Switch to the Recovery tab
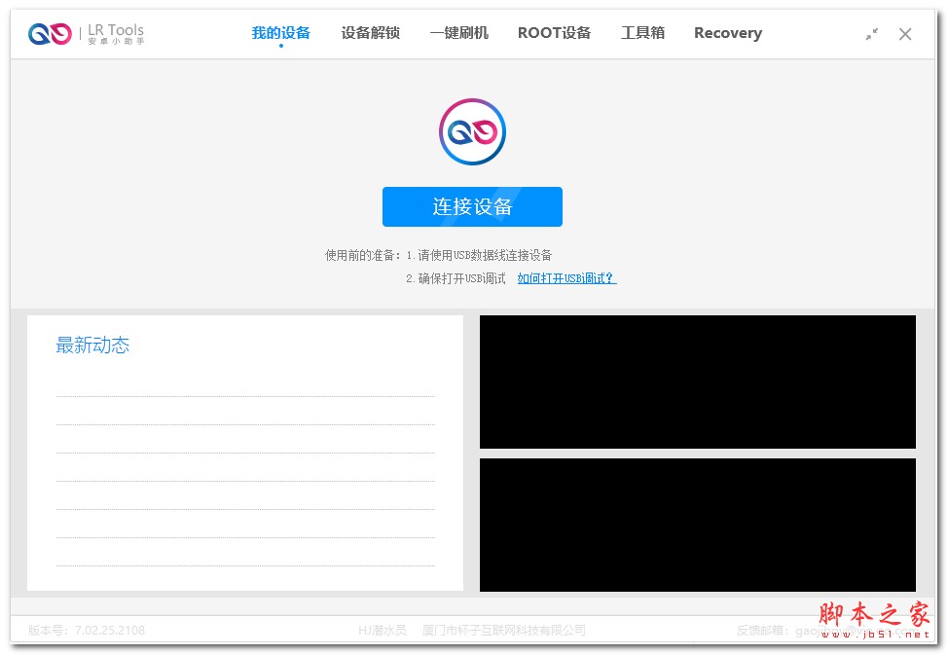The width and height of the screenshot is (948, 655). (728, 33)
